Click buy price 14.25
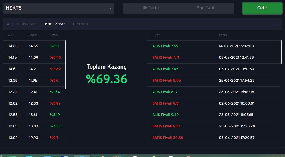 coord(13,46)
